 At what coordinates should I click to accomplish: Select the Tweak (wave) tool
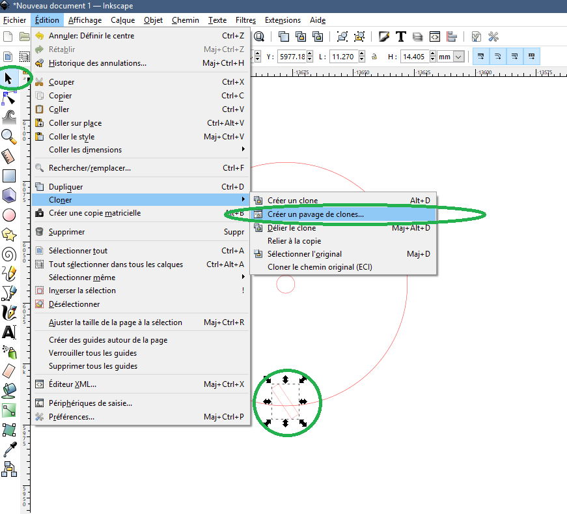[9, 117]
